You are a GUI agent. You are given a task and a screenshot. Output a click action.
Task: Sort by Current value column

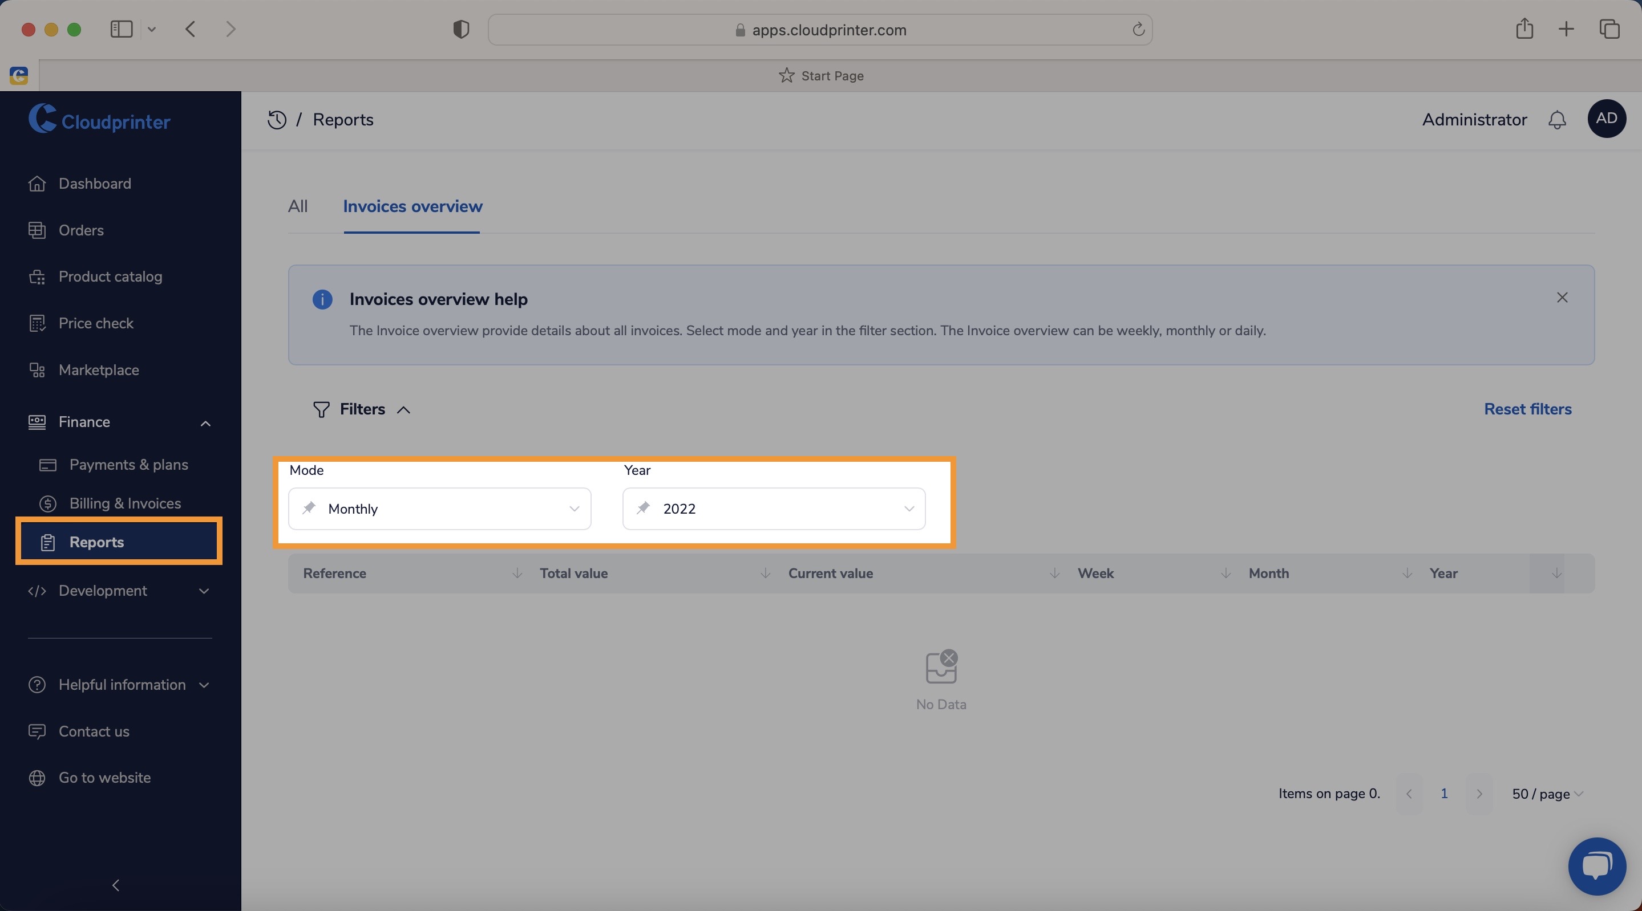tap(1054, 574)
